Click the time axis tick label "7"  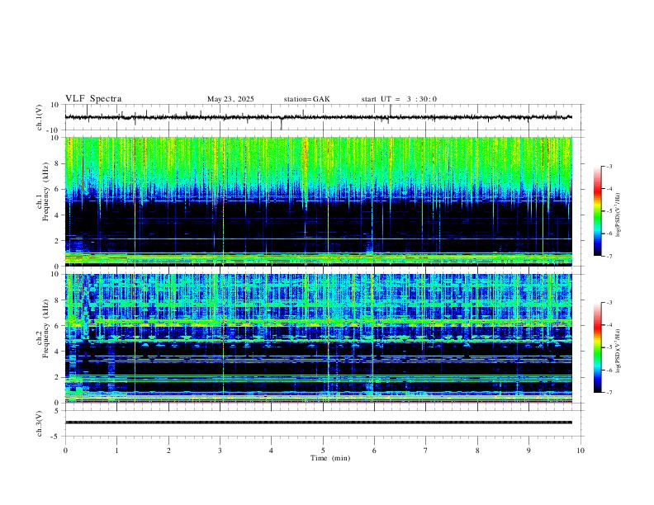coord(426,451)
